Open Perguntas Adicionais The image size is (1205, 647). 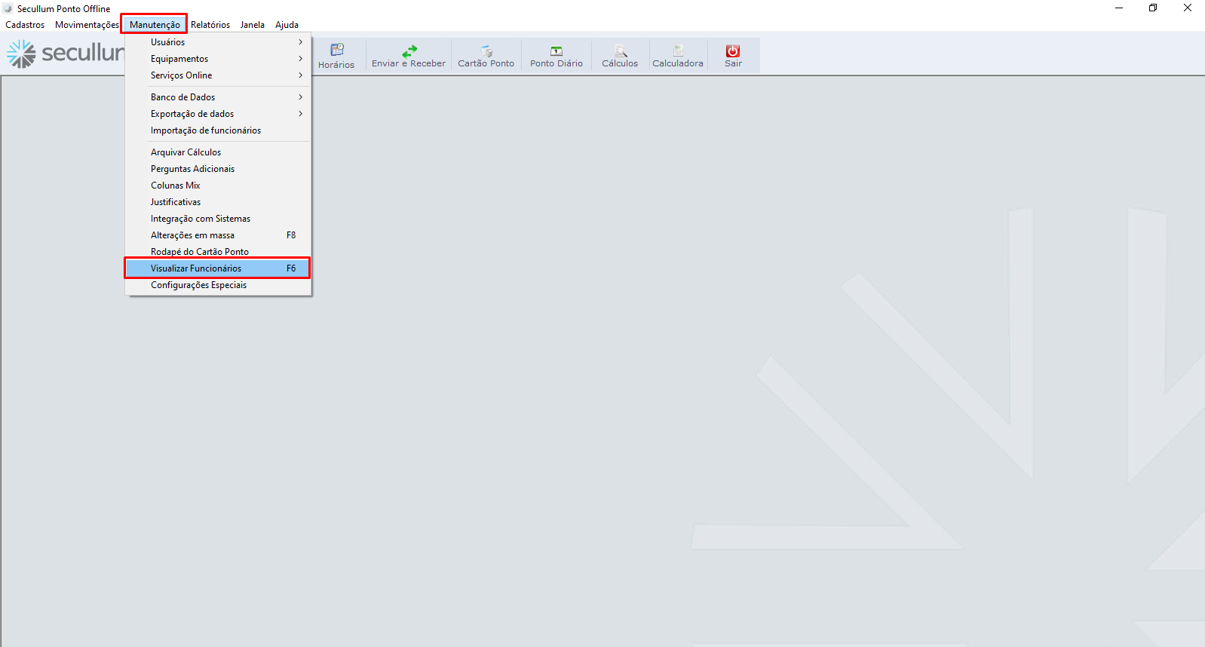[x=218, y=169]
